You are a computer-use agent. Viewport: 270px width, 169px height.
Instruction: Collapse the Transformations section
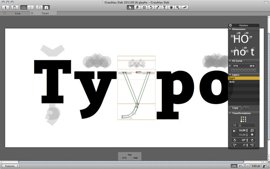[x=230, y=113]
